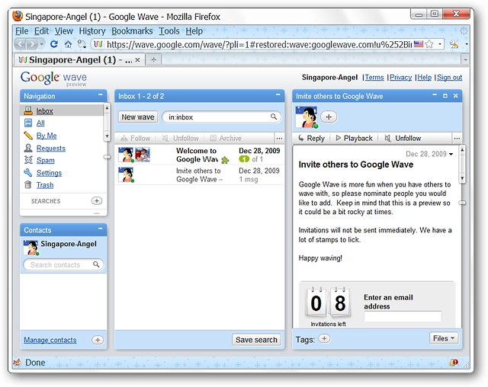The image size is (488, 387).
Task: Open File menu
Action: (x=22, y=31)
